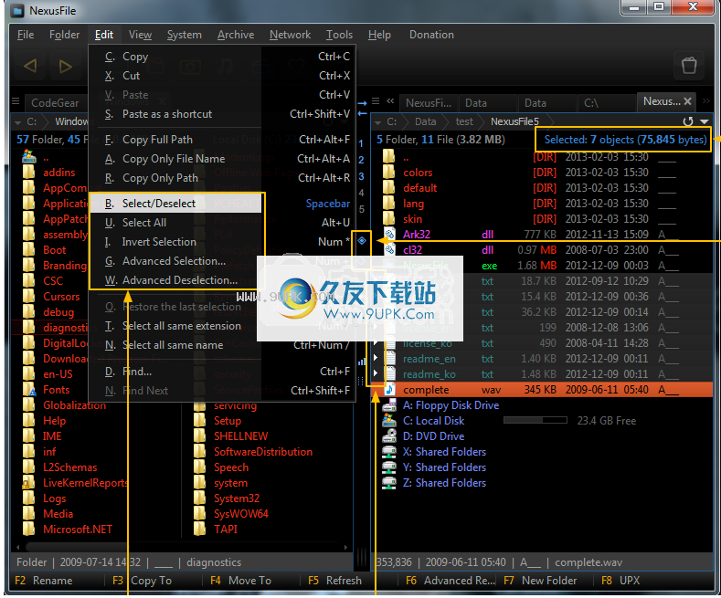
Task: Toggle the selection mark beside readme_ko
Action: click(x=376, y=372)
